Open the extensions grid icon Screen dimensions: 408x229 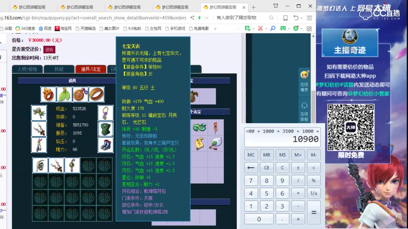(309, 29)
